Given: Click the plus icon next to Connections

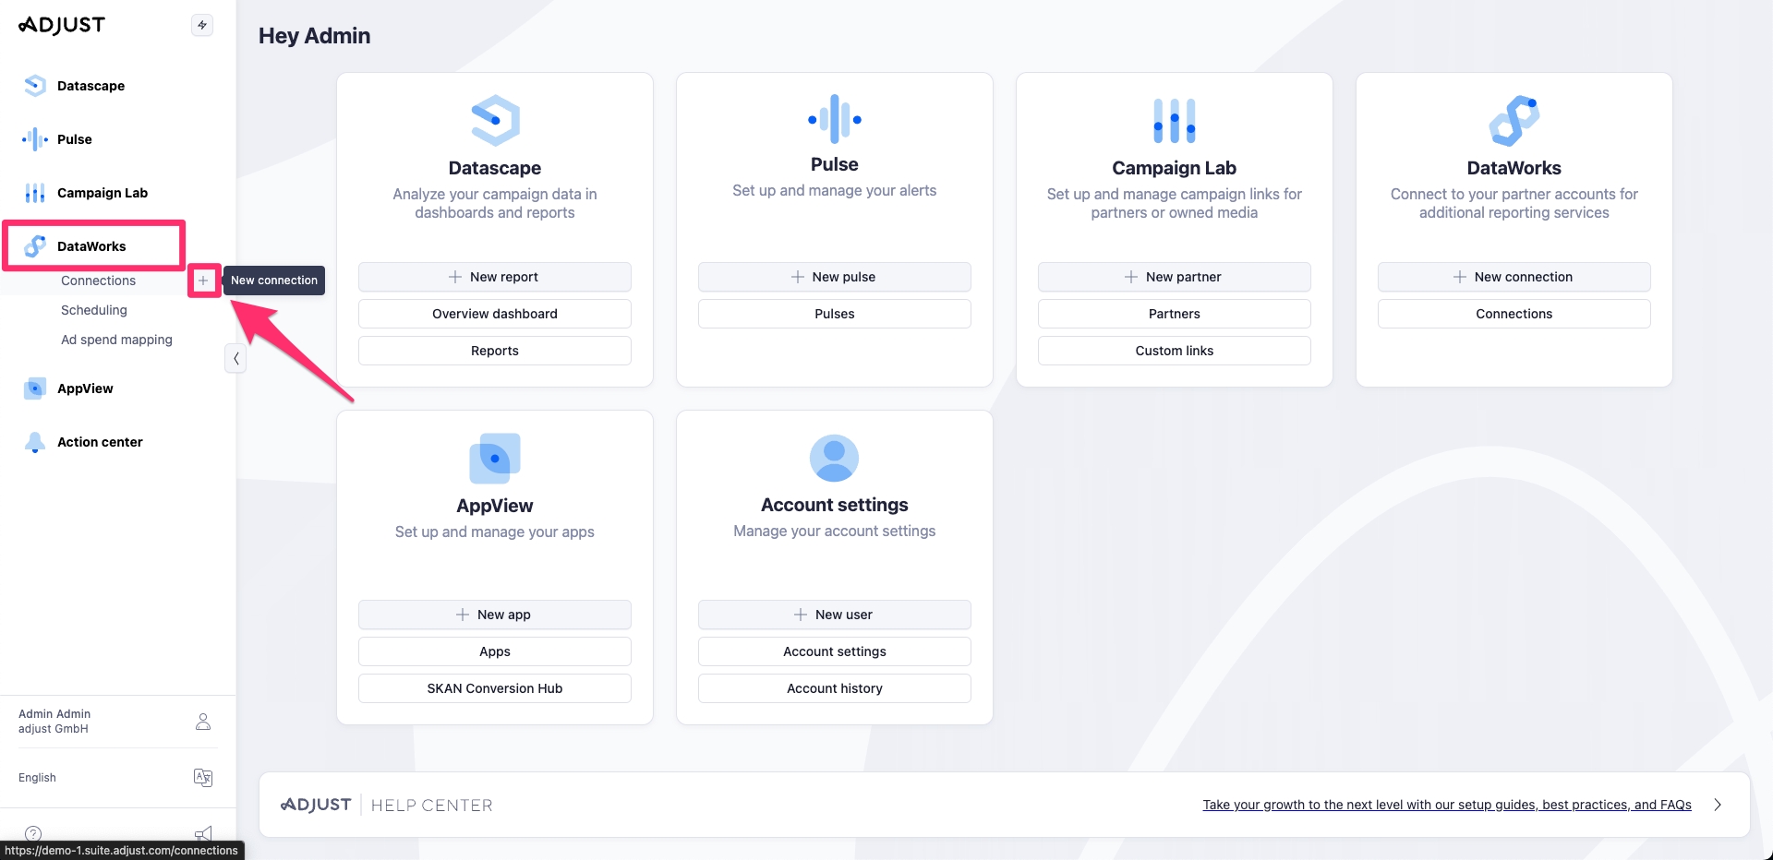Looking at the screenshot, I should [203, 281].
